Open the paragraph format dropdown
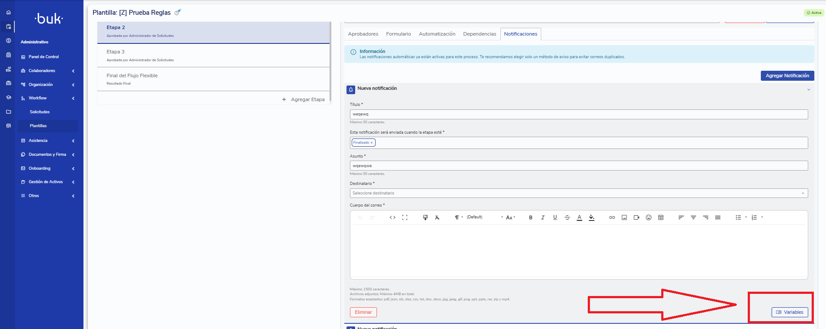Viewport: 826px width, 329px height. (x=459, y=217)
